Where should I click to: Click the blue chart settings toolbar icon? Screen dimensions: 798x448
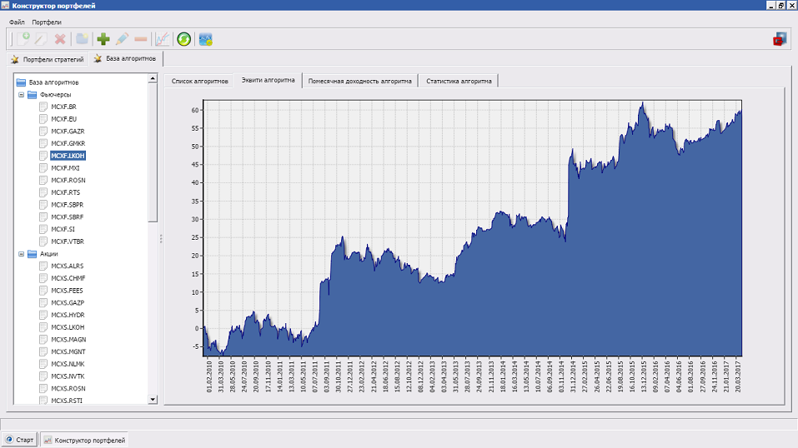206,38
